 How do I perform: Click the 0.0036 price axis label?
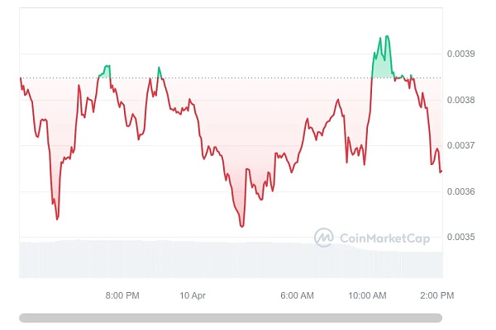462,191
